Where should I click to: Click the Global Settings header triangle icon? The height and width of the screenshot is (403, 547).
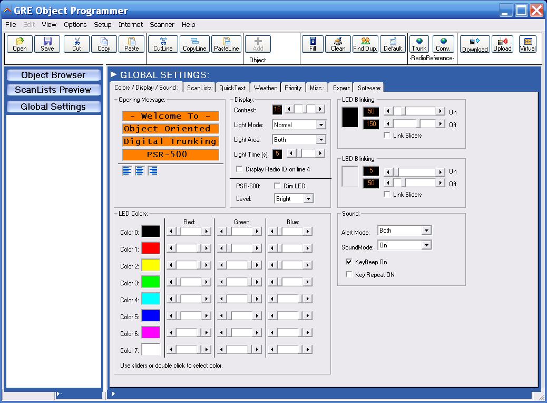[x=113, y=74]
